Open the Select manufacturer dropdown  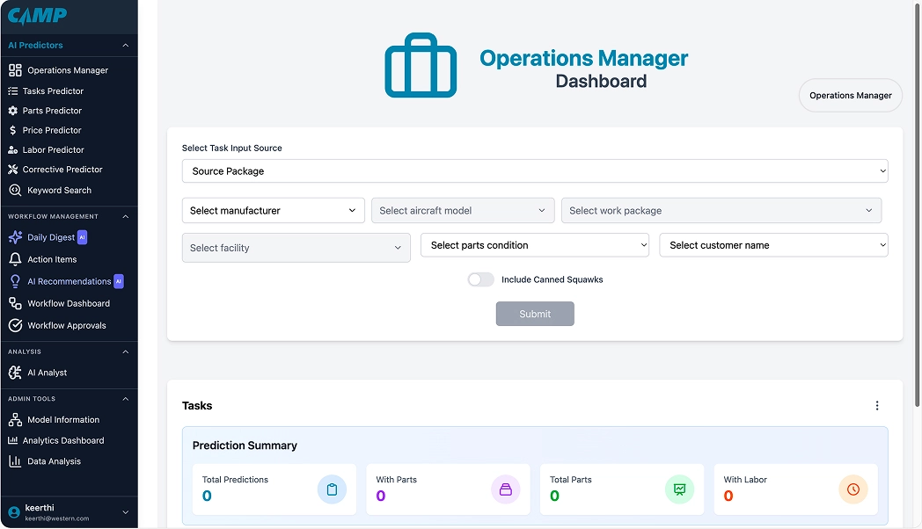click(273, 211)
